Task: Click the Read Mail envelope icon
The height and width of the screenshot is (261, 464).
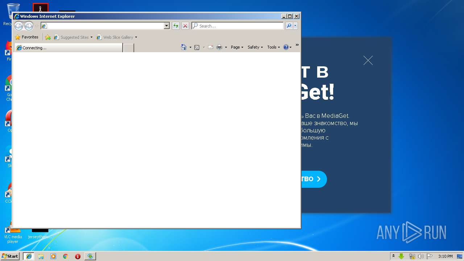Action: (211, 47)
